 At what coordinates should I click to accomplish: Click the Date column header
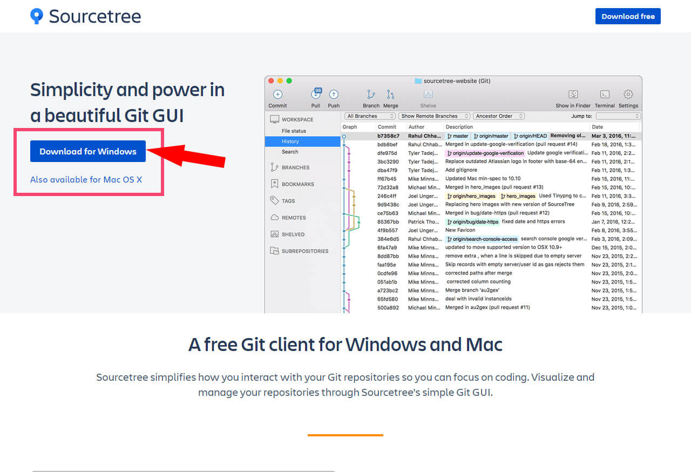tap(597, 127)
